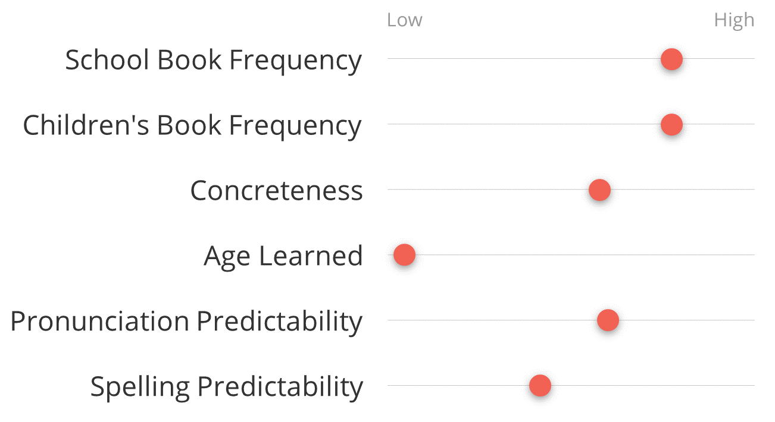
Task: Click the high end of Pronunciation Predictability track
Action: coord(750,320)
